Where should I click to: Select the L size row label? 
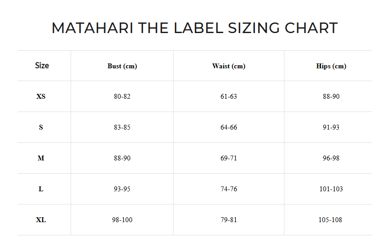[41, 189]
